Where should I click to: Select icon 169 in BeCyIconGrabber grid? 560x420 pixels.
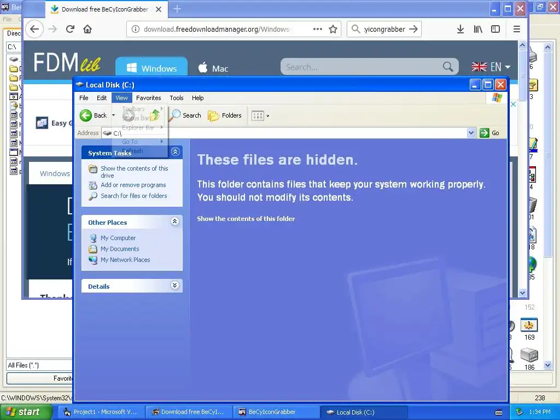(x=529, y=325)
